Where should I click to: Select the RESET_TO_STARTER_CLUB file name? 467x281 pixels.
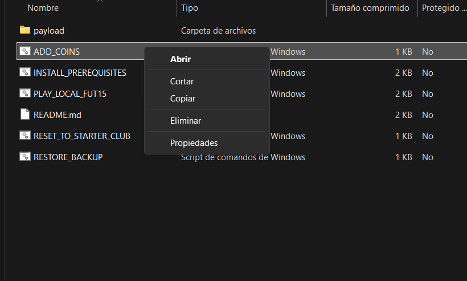[x=82, y=136]
